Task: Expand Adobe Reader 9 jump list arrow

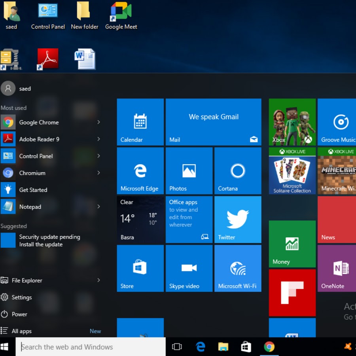Action: pyautogui.click(x=98, y=139)
